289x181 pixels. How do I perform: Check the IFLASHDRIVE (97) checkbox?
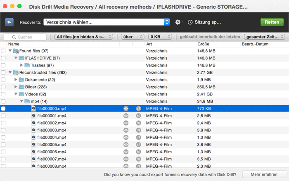coord(3,58)
